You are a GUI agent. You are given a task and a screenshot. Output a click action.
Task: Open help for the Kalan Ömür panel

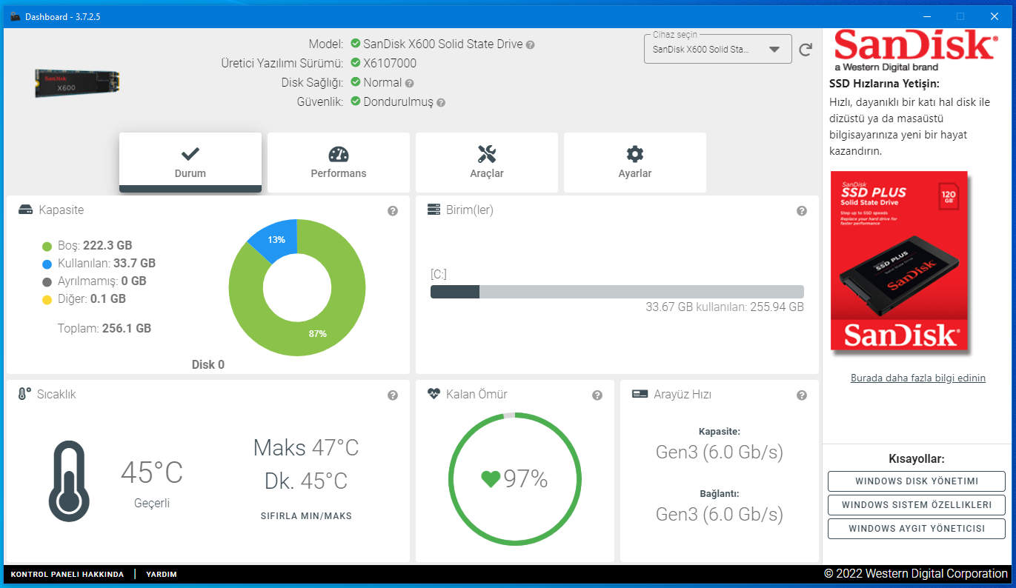(597, 395)
